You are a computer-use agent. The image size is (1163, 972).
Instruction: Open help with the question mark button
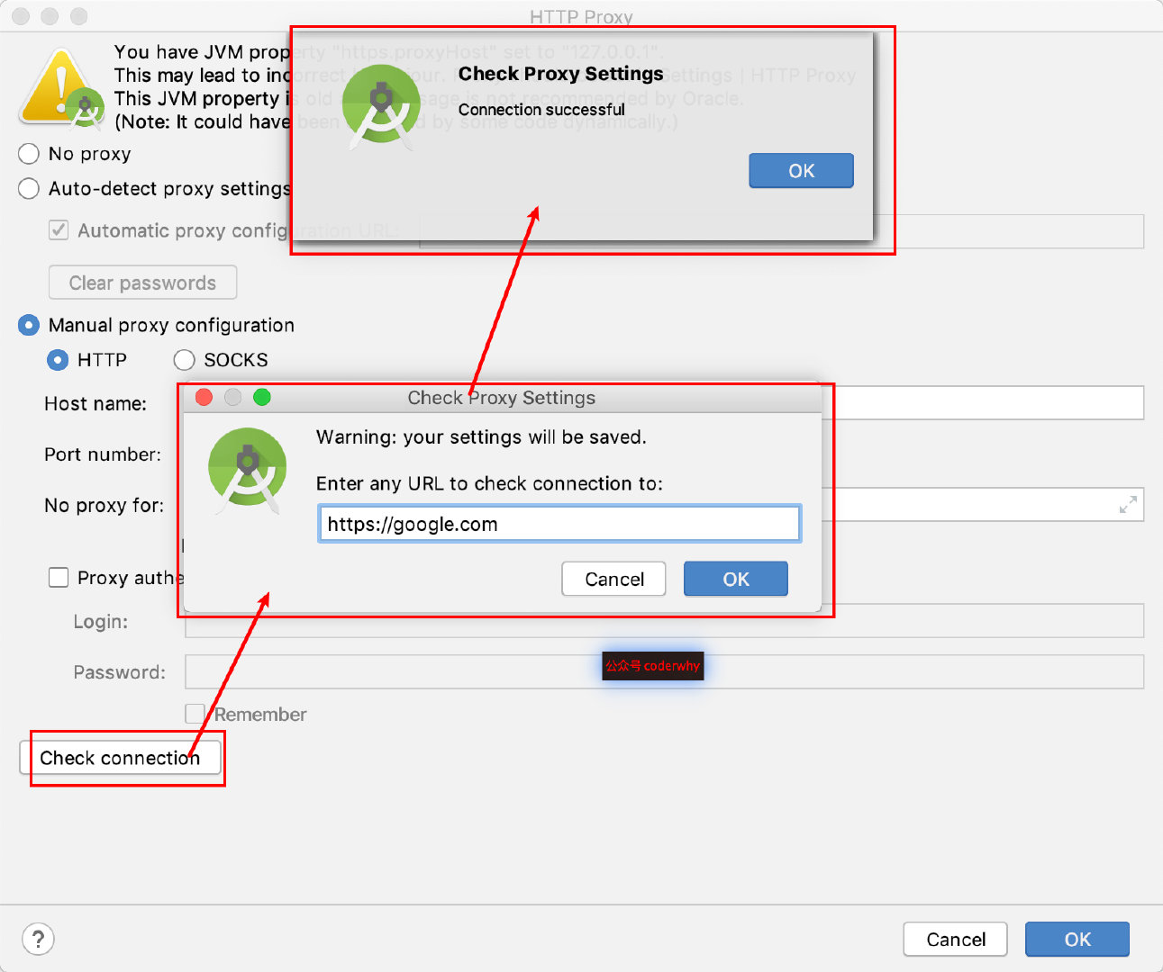tap(38, 939)
